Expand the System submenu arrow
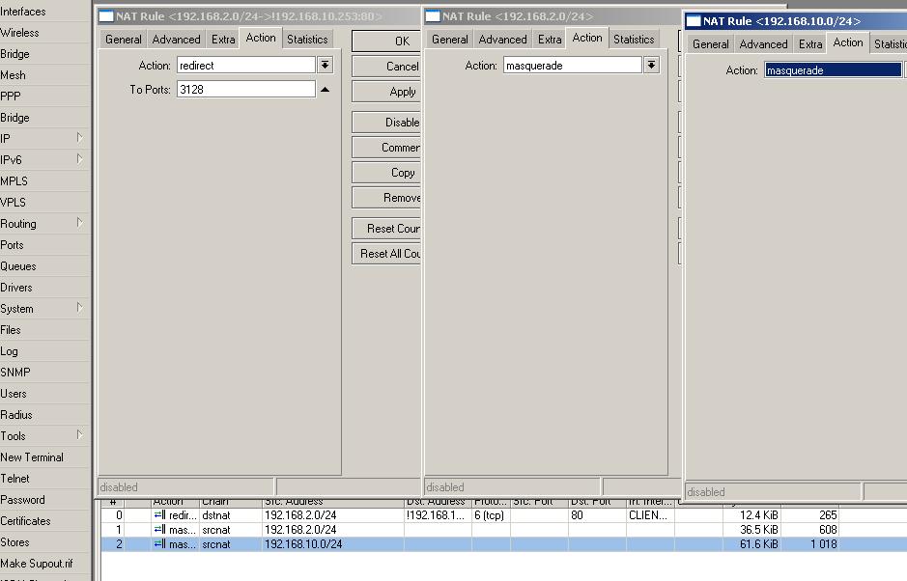The image size is (907, 581). coord(80,308)
